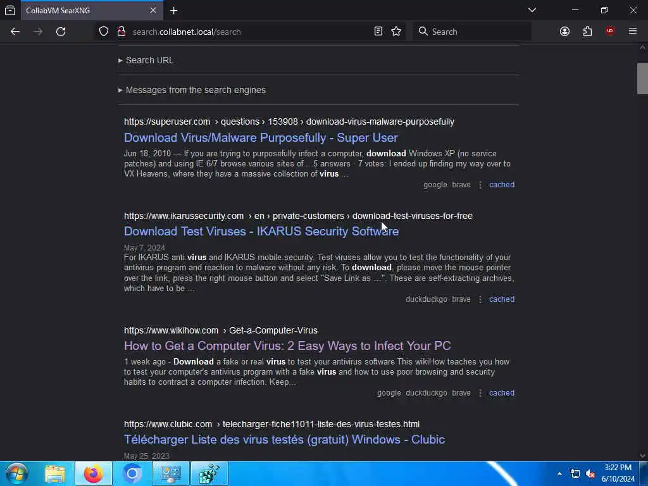This screenshot has height=486, width=648.
Task: Reload the current search page
Action: (x=61, y=32)
